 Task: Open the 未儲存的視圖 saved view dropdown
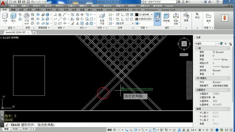point(144,19)
